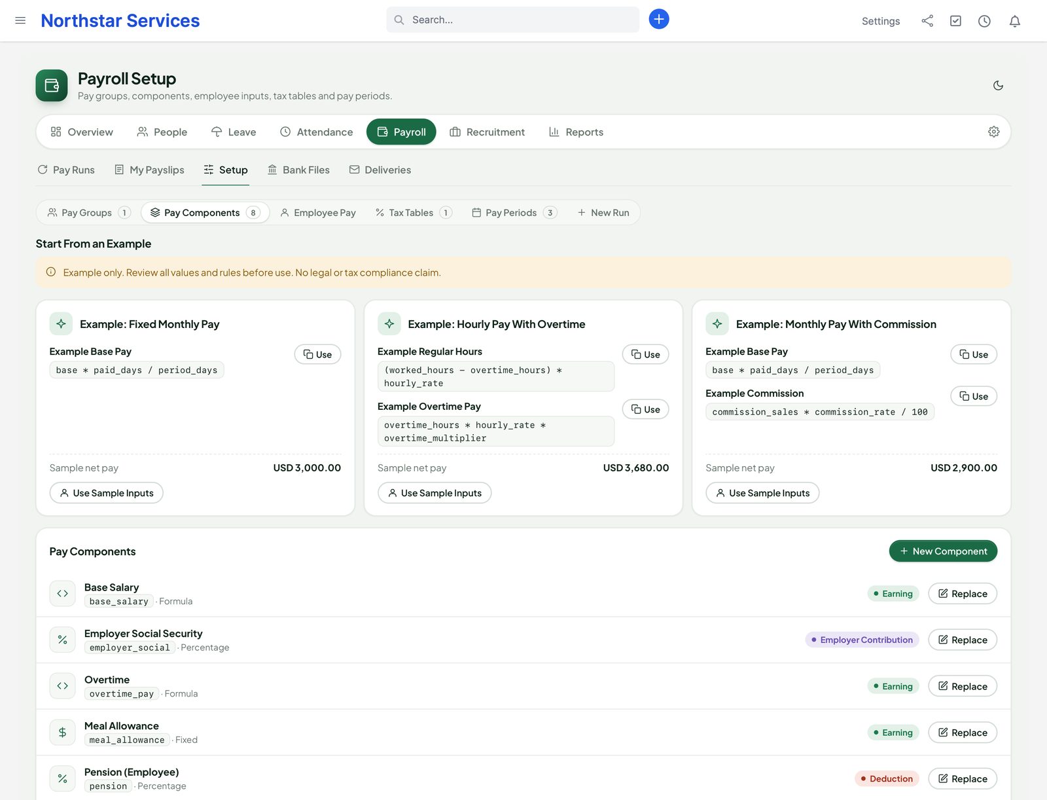Click the USD 3,680.00 sample net pay value
The height and width of the screenshot is (800, 1047).
click(x=636, y=468)
